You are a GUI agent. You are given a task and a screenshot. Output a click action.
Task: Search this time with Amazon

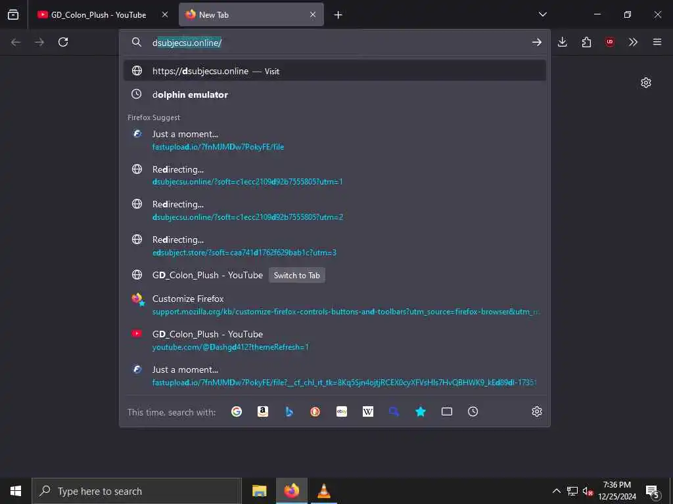[x=263, y=411]
